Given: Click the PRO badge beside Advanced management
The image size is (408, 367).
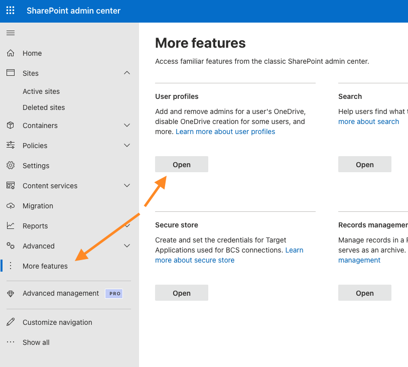Looking at the screenshot, I should pos(114,294).
